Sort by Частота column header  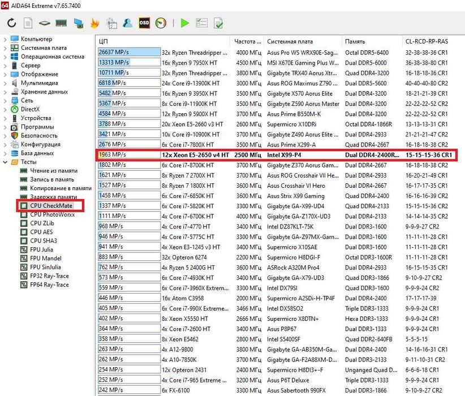(x=247, y=41)
